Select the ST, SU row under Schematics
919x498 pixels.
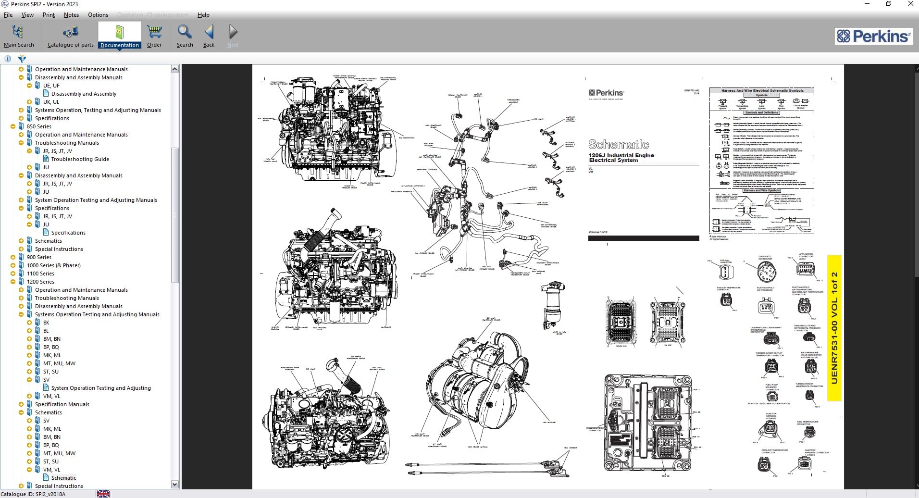50,461
